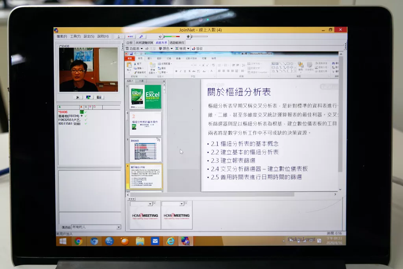
Task: Click the camera mute icon under video
Action: (x=78, y=97)
